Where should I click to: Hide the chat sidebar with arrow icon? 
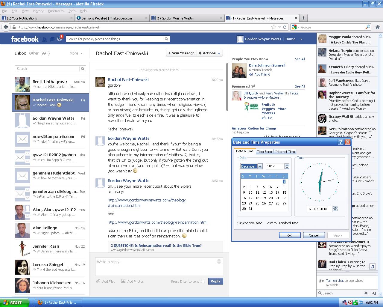374,293
